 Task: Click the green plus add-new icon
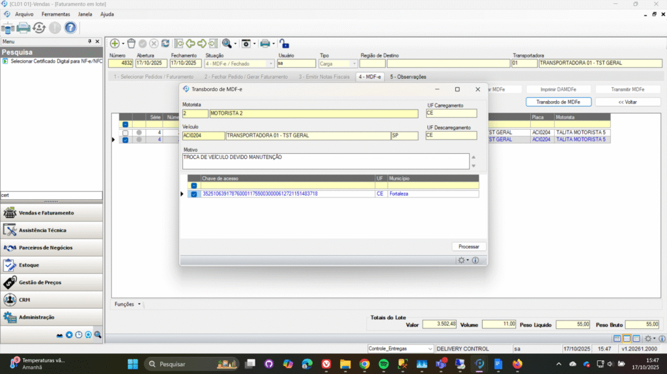point(115,44)
